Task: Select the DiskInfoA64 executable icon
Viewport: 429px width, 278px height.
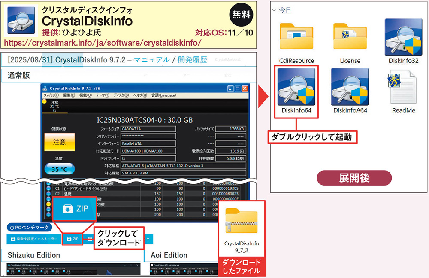Action: [350, 87]
